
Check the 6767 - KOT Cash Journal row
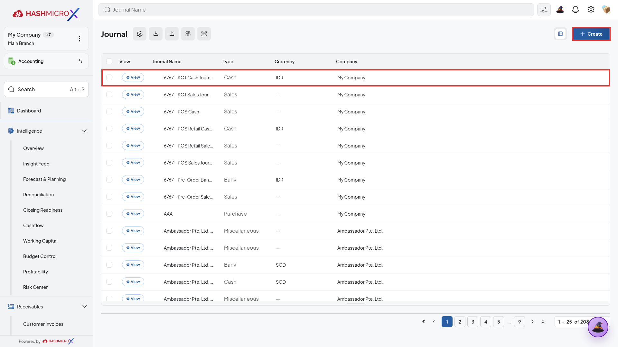tap(109, 77)
